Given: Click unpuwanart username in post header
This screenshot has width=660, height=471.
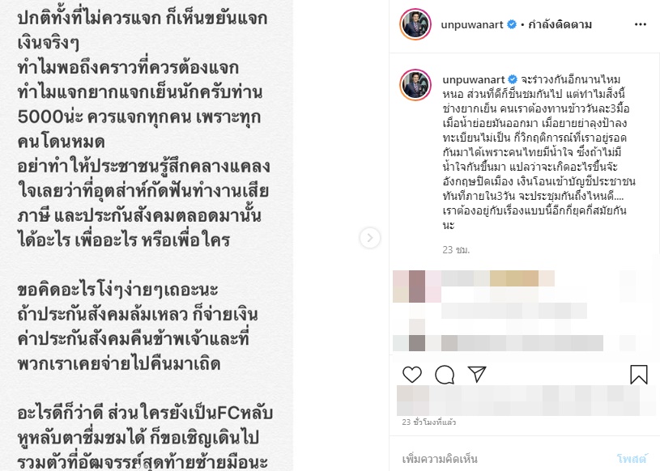Looking at the screenshot, I should point(472,25).
